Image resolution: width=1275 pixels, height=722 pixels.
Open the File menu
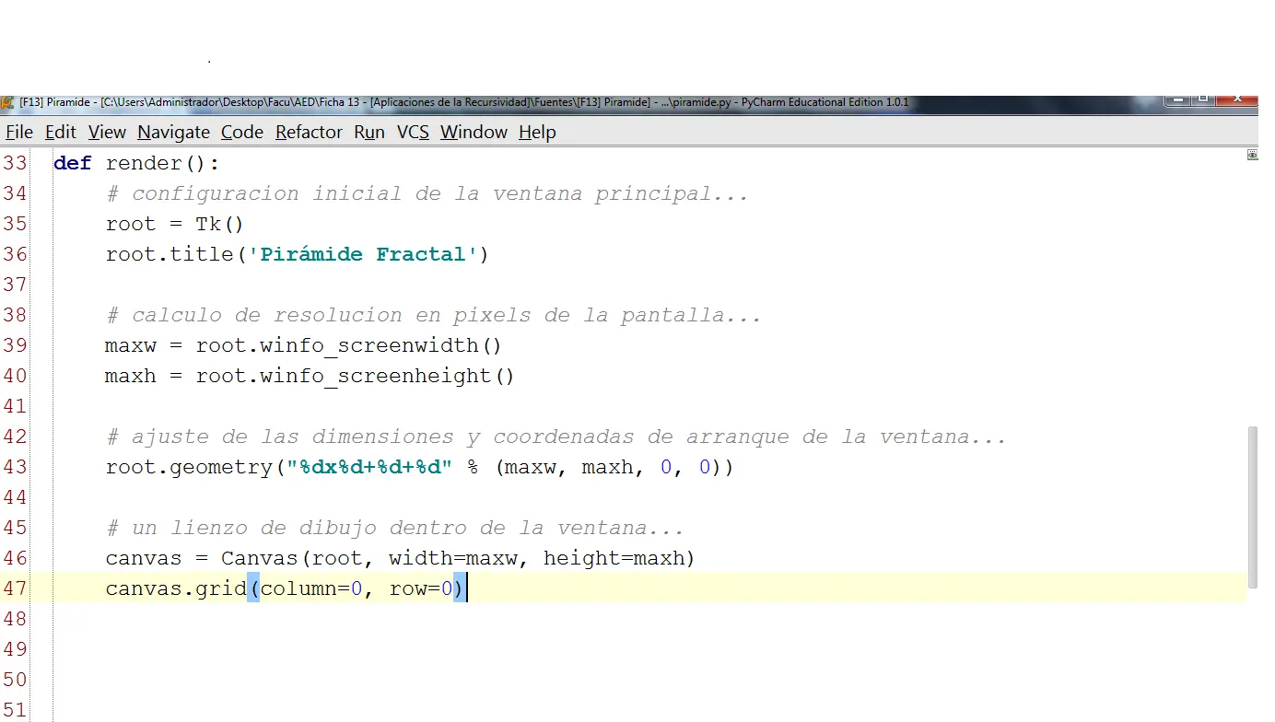click(x=18, y=132)
